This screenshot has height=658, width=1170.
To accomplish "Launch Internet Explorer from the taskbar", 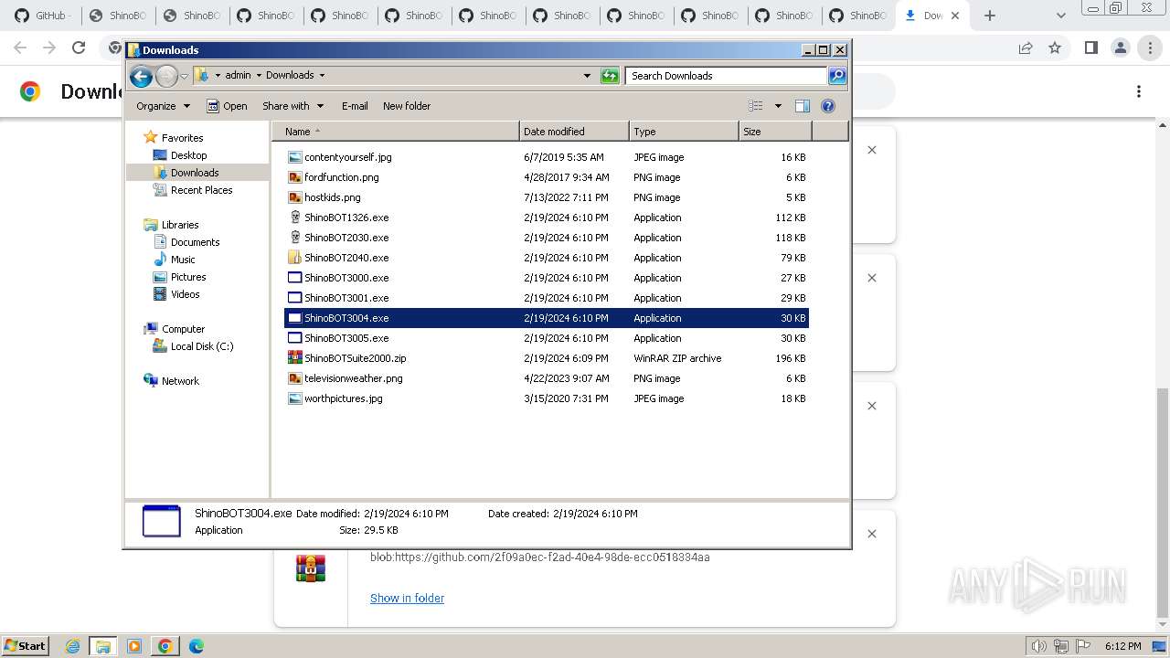I will click(x=72, y=646).
